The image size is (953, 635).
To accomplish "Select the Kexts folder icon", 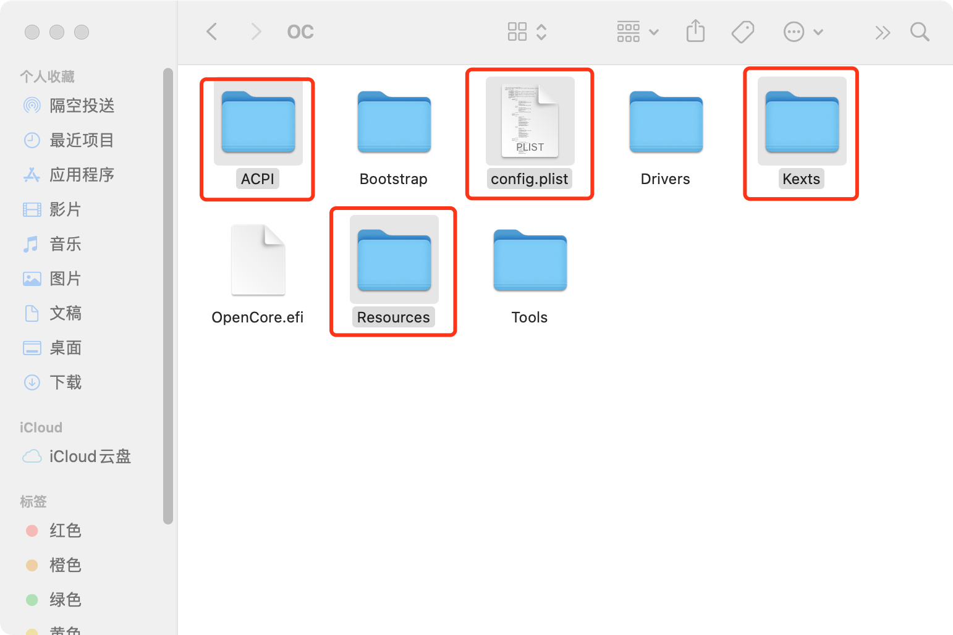I will click(802, 122).
